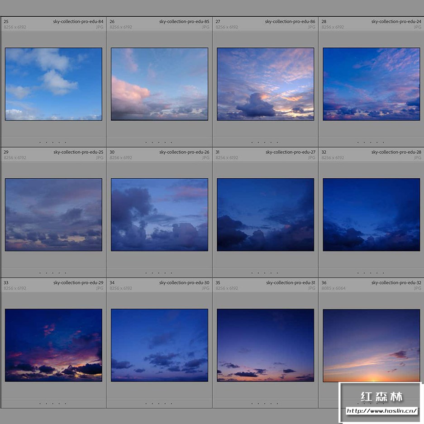Click index number 25 in the grid

point(6,21)
